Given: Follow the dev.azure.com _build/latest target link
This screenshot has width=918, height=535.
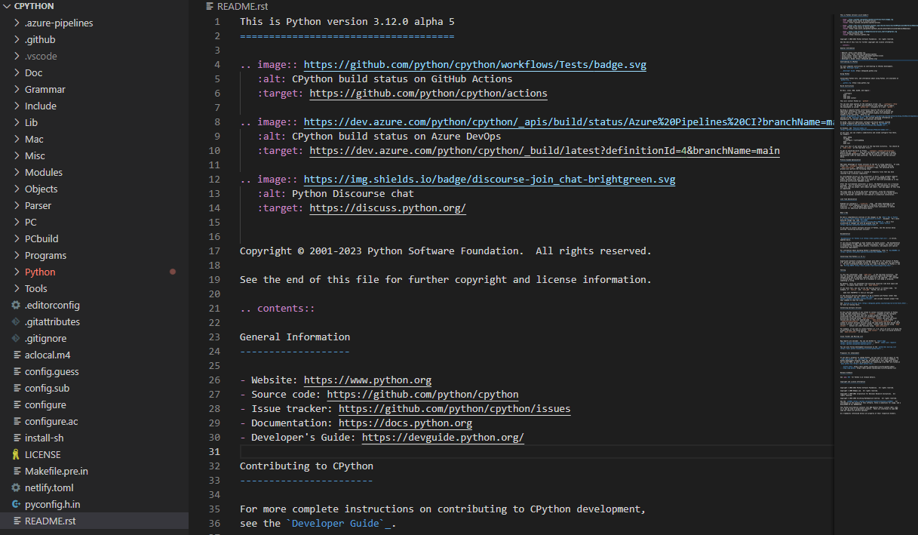Looking at the screenshot, I should point(545,151).
